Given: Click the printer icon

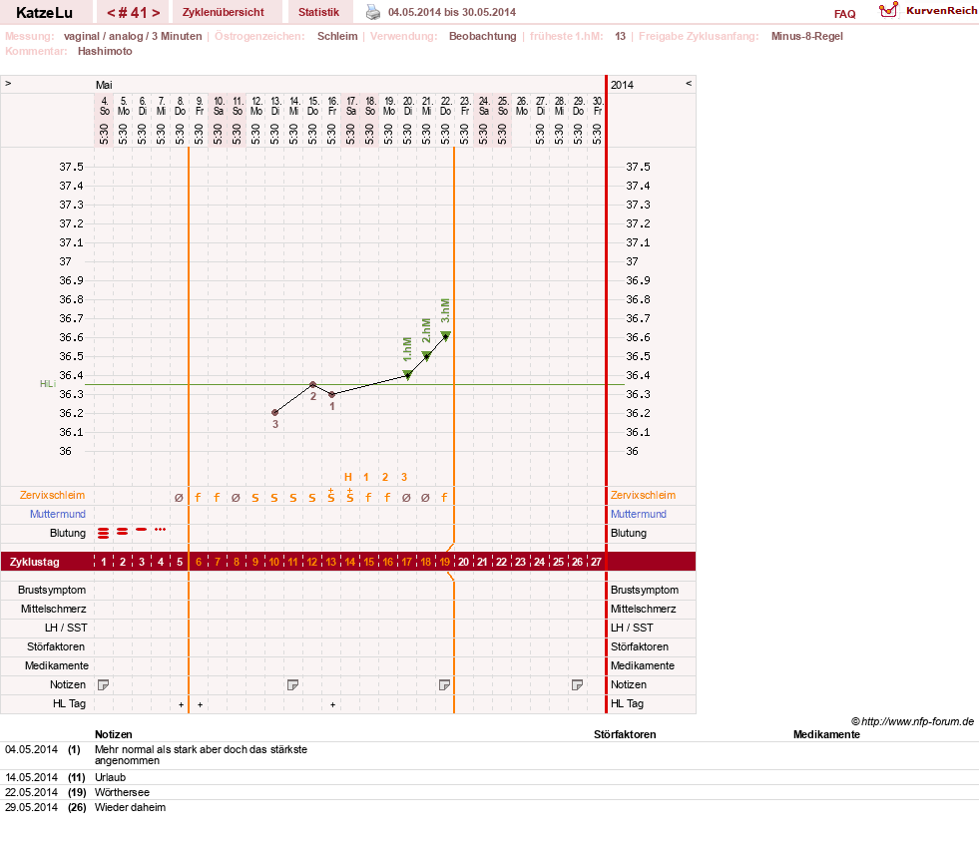Looking at the screenshot, I should tap(373, 12).
